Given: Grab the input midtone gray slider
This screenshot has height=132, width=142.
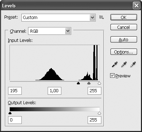Looking at the screenshot, I should [x=89, y=83].
